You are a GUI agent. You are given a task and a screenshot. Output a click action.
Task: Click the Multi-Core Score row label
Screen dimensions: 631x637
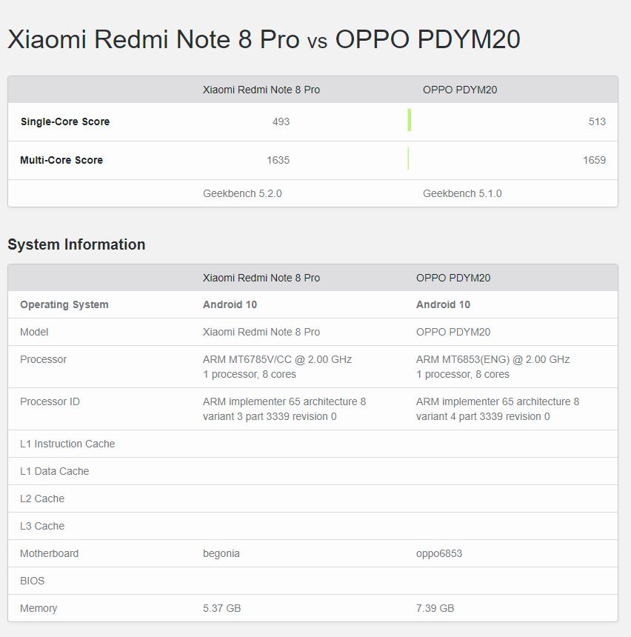pyautogui.click(x=61, y=160)
